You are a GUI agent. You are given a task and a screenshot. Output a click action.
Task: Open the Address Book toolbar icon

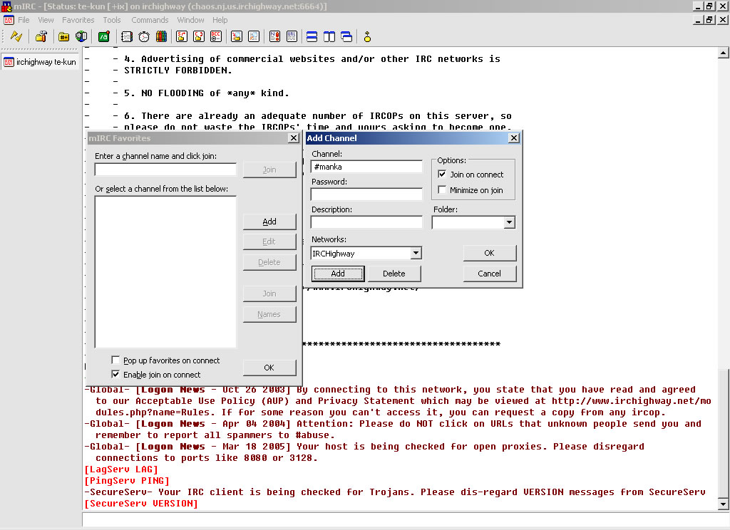click(127, 36)
